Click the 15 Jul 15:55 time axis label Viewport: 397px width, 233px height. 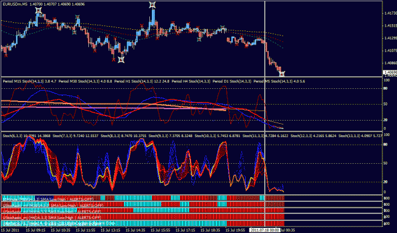tap(160, 230)
